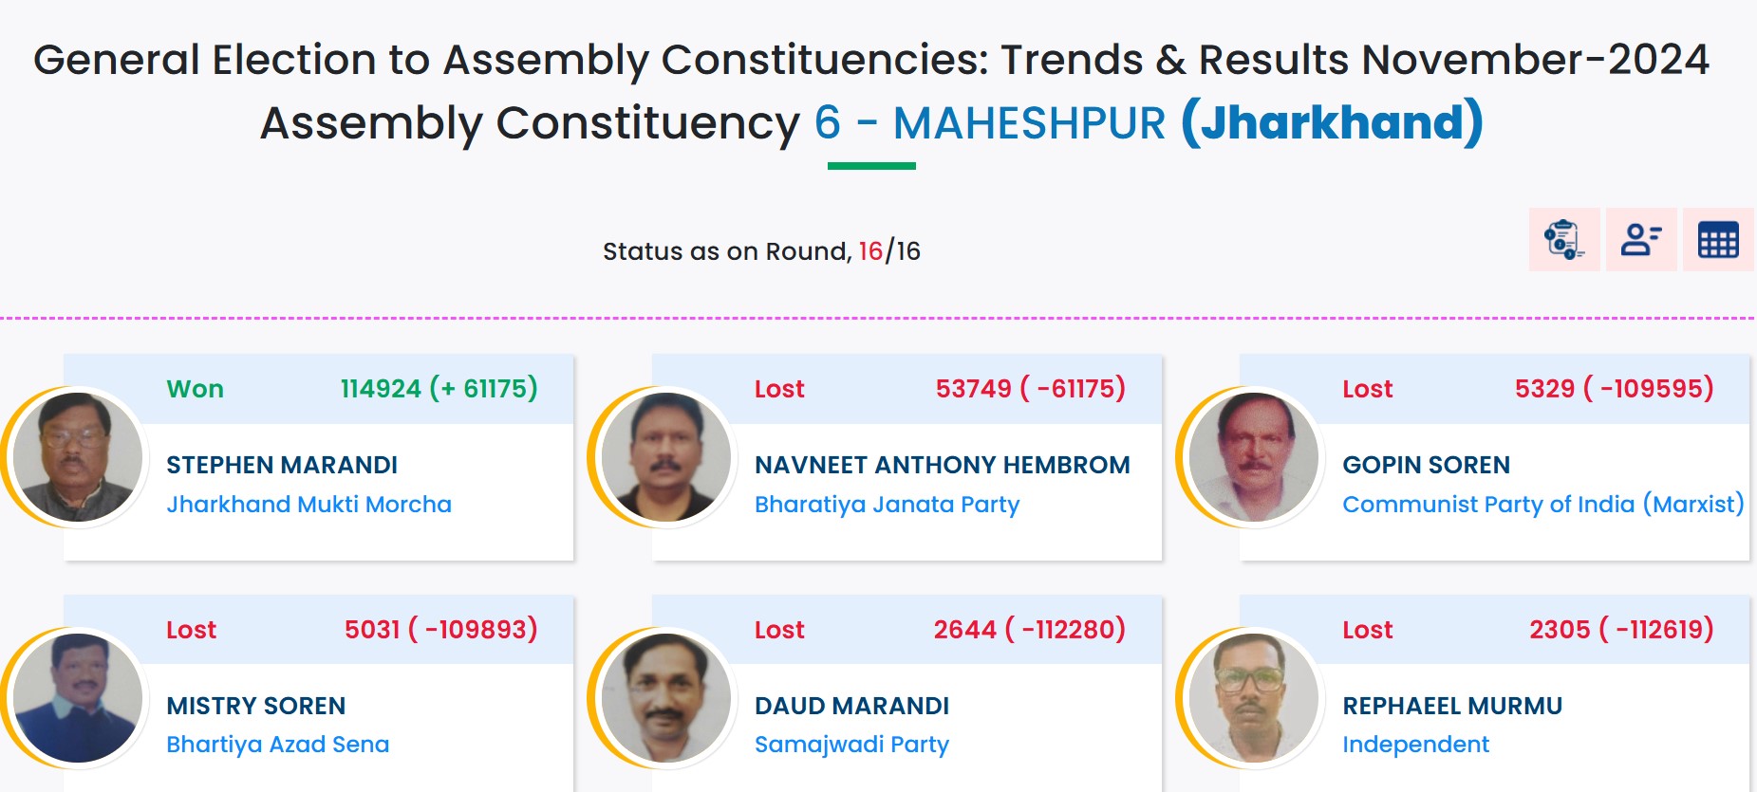Click Mistry Soren's candidate photo
1757x792 pixels.
[78, 698]
